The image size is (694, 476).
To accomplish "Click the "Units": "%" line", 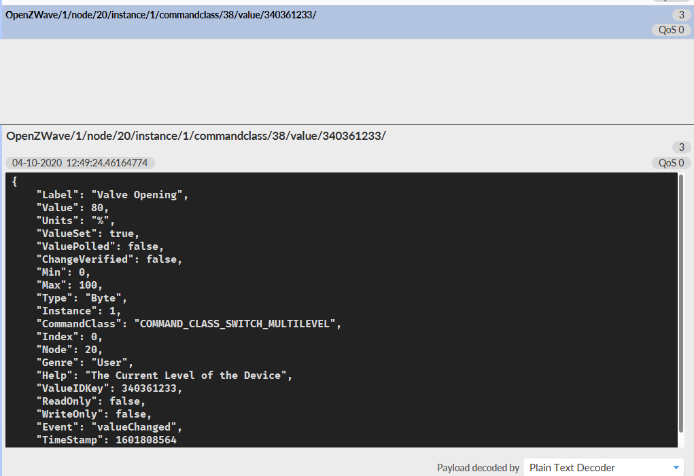I will [x=75, y=221].
